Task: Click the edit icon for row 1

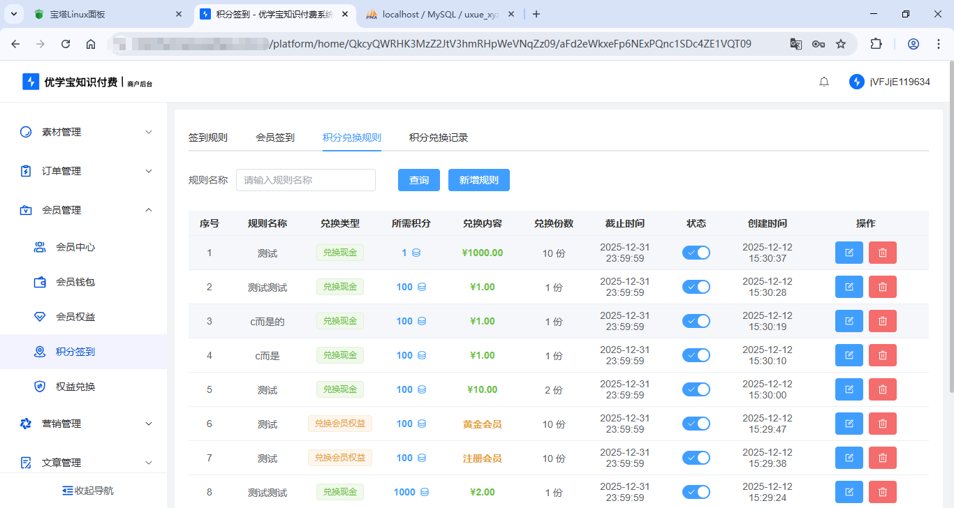Action: pyautogui.click(x=849, y=253)
